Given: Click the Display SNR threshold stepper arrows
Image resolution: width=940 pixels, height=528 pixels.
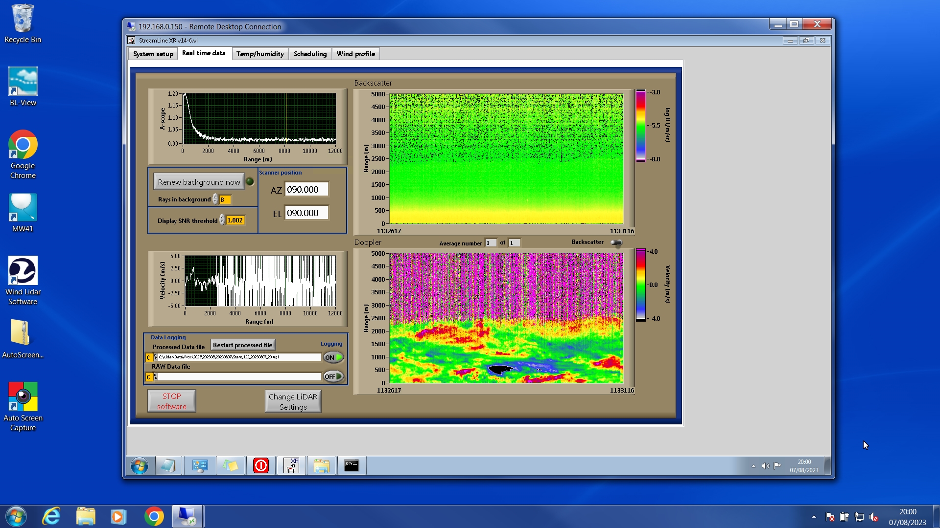Looking at the screenshot, I should (222, 220).
